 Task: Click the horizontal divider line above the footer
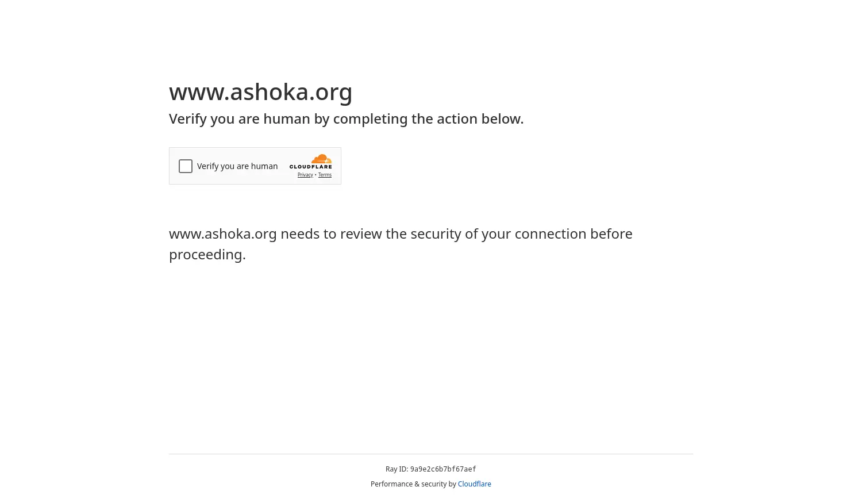point(431,453)
